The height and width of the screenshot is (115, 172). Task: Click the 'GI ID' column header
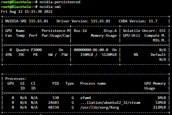22,86
